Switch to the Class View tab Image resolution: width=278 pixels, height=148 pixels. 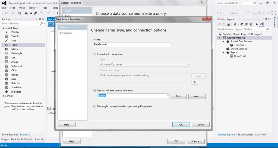click(260, 134)
